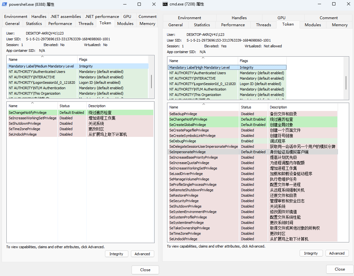
Task: Select NTLM Authentication row in cmd.exe
Action: 227,89
